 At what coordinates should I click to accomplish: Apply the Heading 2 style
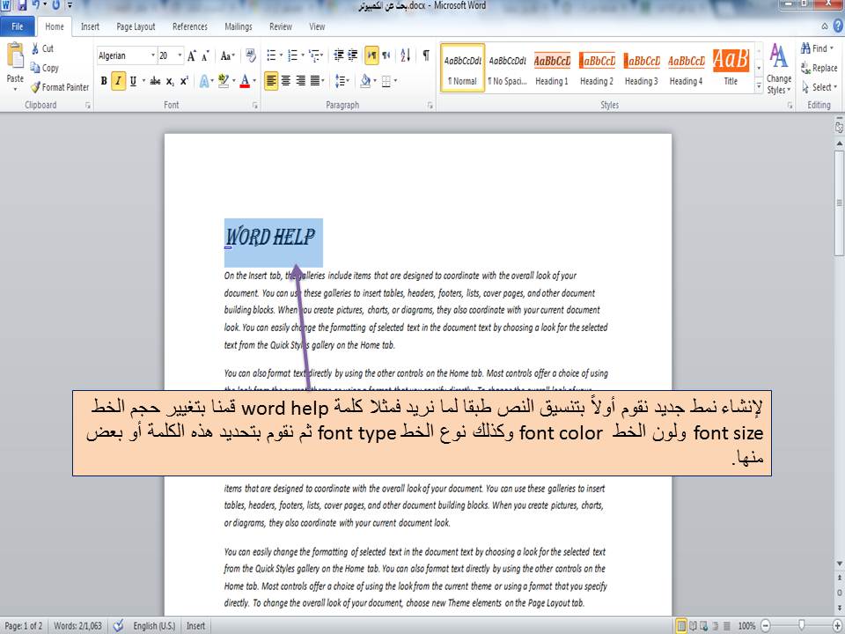point(597,69)
